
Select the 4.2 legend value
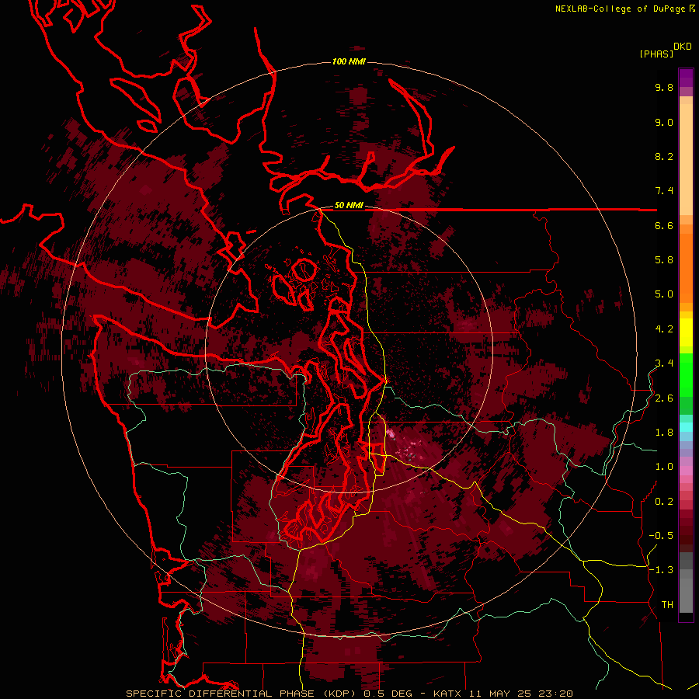664,329
